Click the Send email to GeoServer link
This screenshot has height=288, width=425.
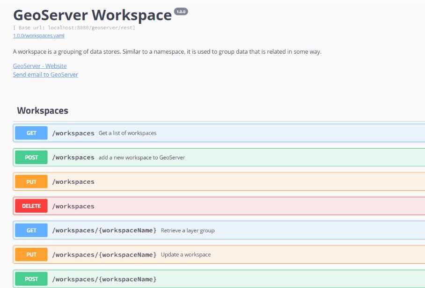pos(45,74)
